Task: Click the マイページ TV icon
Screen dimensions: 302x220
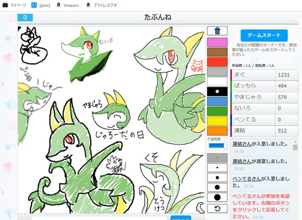Action: point(5,5)
